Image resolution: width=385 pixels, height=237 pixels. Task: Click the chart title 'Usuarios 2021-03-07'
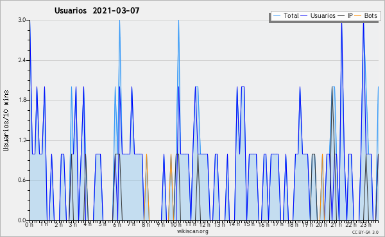[97, 10]
